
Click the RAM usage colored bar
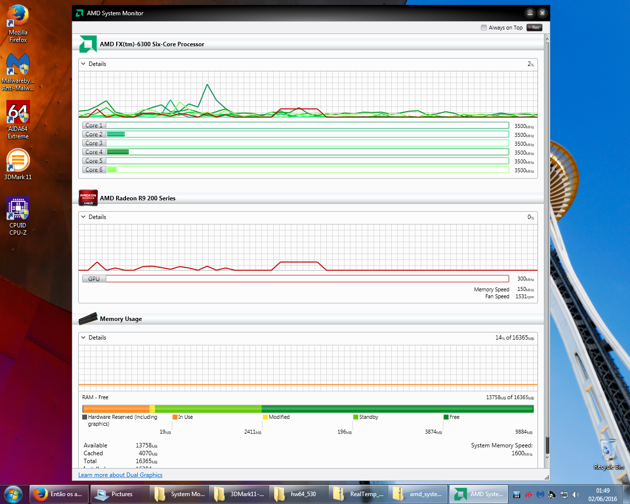(308, 409)
